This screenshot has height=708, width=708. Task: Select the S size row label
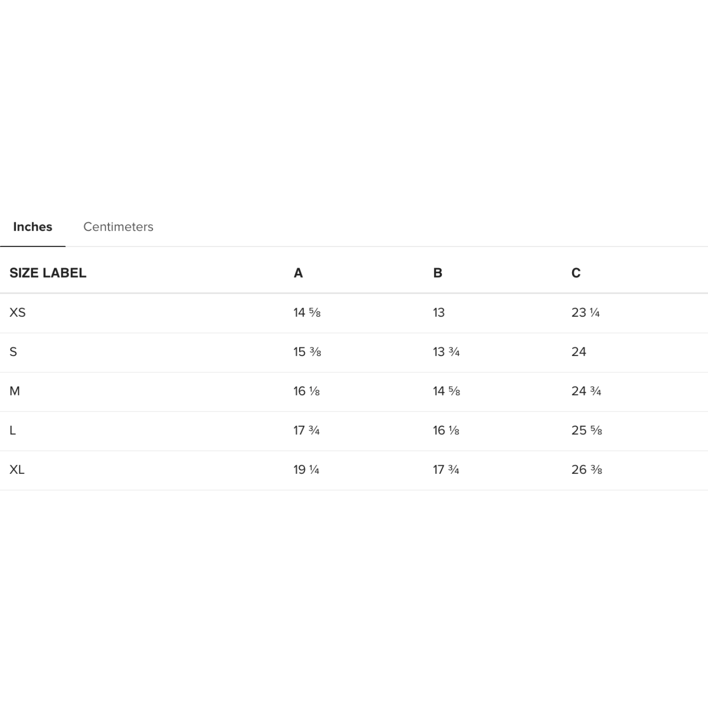13,352
